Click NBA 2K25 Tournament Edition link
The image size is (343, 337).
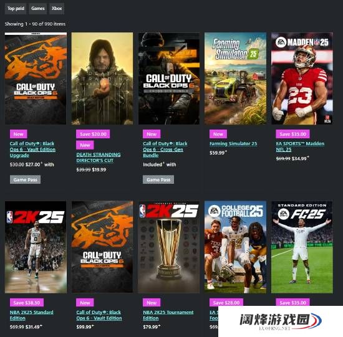click(168, 315)
